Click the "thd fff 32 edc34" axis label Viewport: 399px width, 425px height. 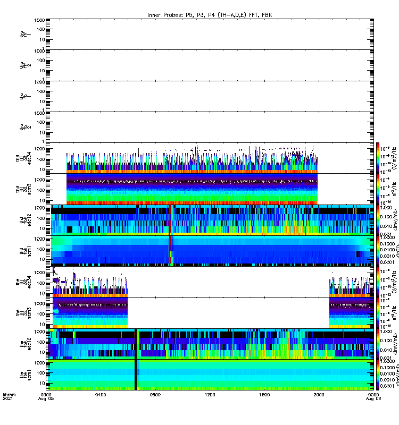point(23,158)
